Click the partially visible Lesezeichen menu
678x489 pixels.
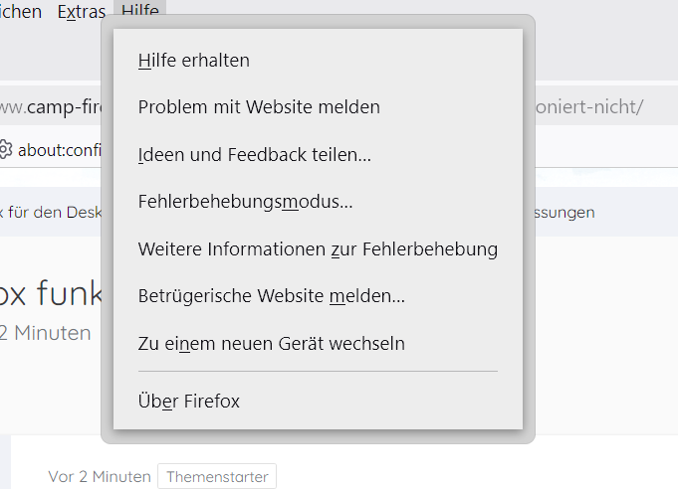click(21, 12)
